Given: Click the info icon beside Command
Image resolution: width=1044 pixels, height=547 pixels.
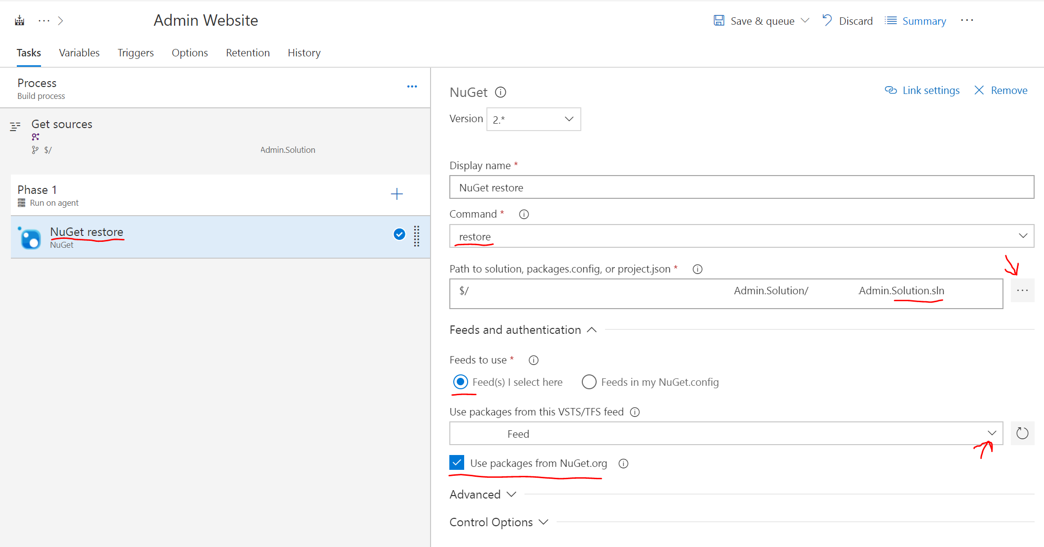Looking at the screenshot, I should click(523, 214).
